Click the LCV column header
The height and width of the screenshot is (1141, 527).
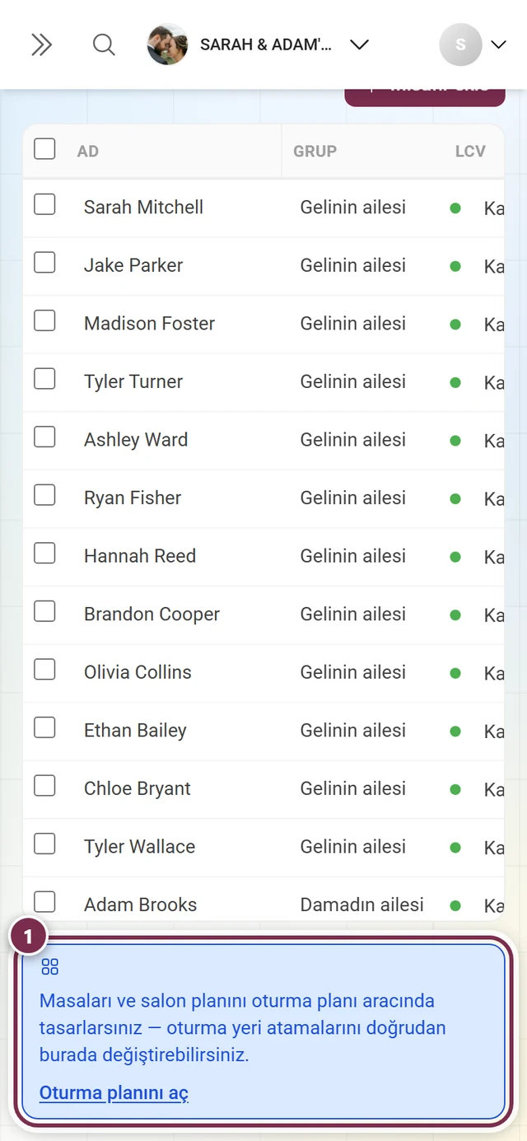(x=470, y=152)
